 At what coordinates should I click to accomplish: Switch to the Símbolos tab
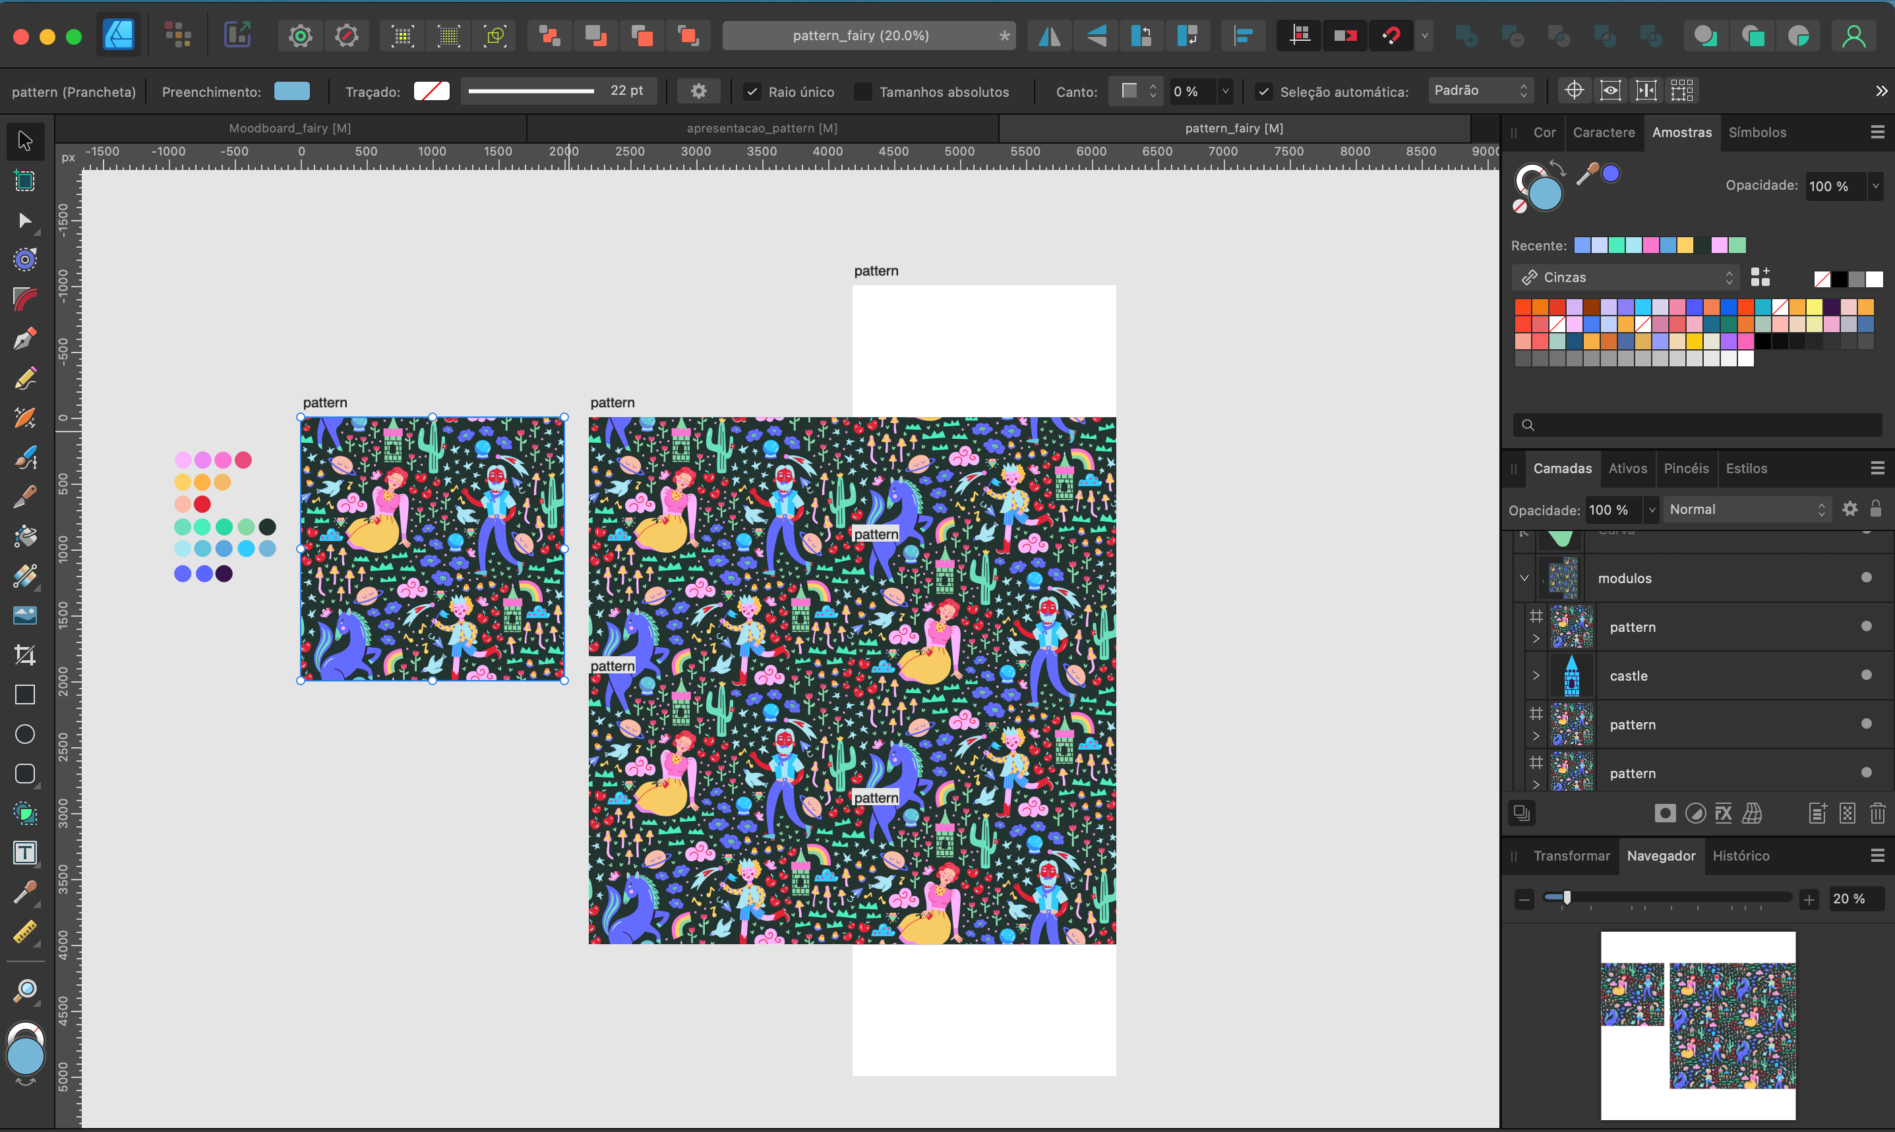tap(1757, 132)
